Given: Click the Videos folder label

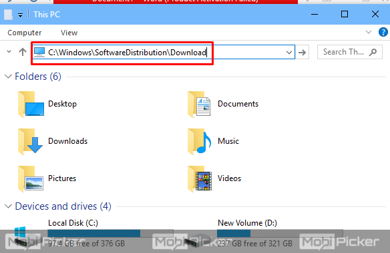Looking at the screenshot, I should tap(229, 178).
